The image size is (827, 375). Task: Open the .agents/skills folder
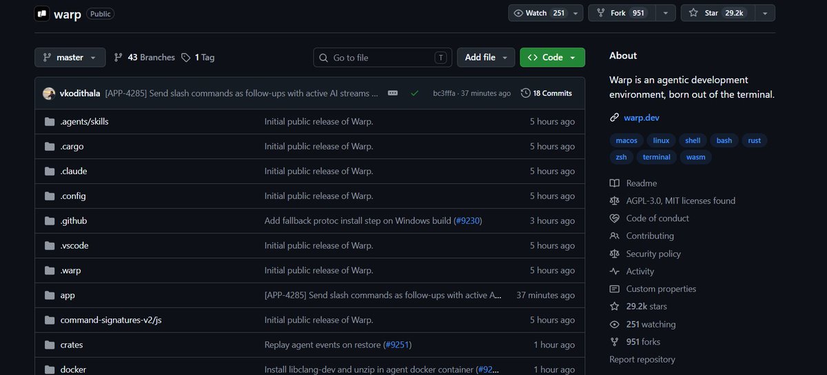pyautogui.click(x=85, y=122)
